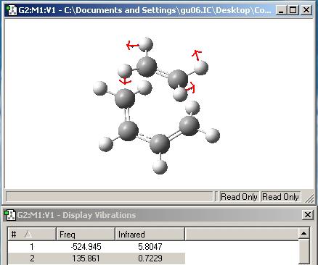318x265 pixels.
Task: Click the second Read Only status panel
Action: click(280, 197)
